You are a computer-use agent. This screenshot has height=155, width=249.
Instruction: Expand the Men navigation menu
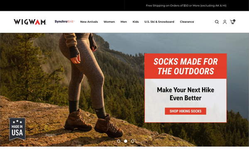[124, 22]
